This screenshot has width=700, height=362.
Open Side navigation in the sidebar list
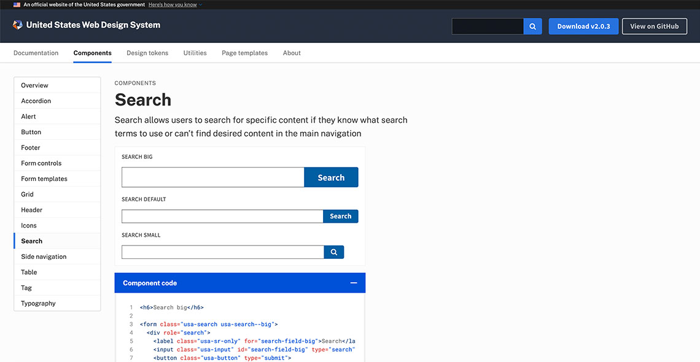point(57,257)
